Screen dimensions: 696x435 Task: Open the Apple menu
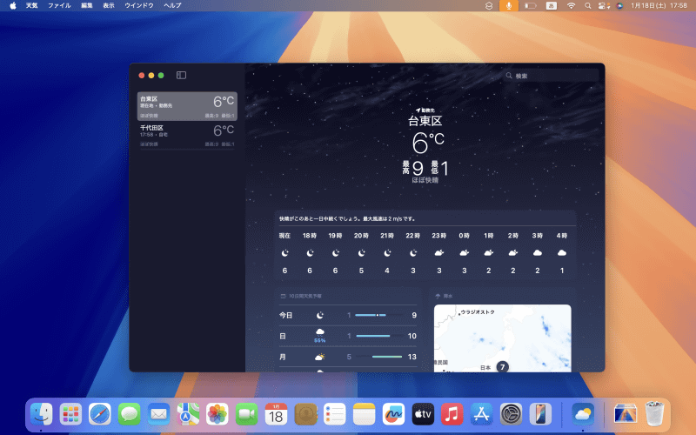13,5
